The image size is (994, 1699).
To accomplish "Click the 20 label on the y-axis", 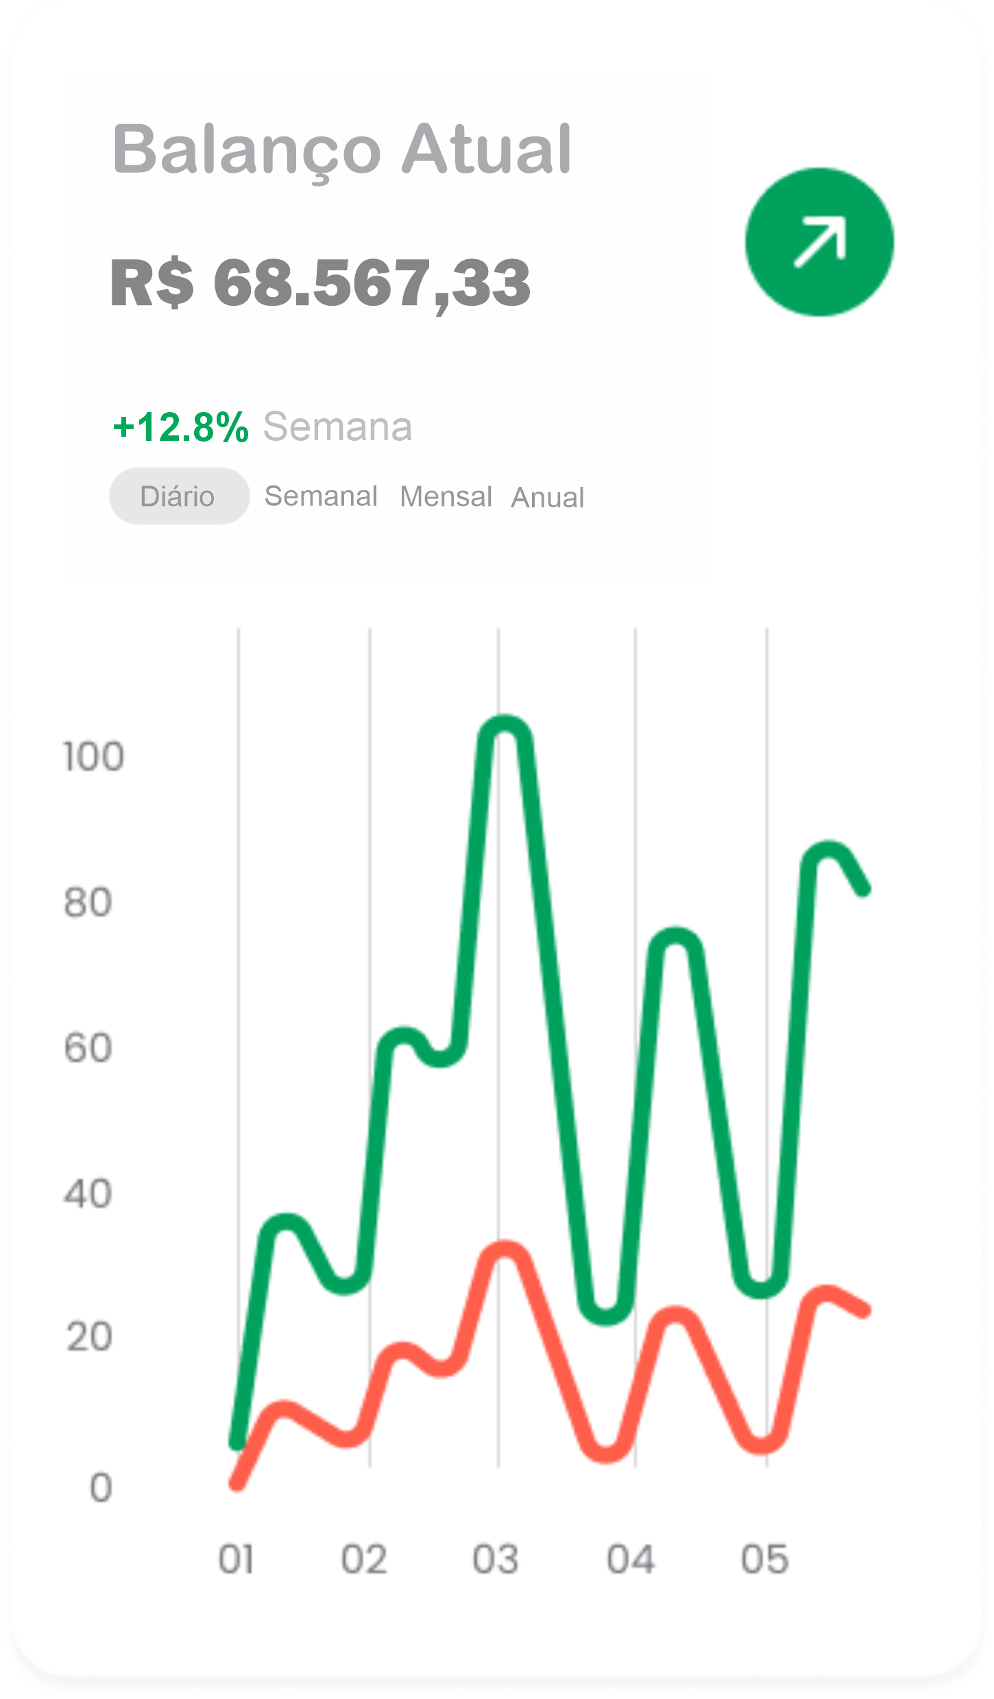I will coord(89,1337).
